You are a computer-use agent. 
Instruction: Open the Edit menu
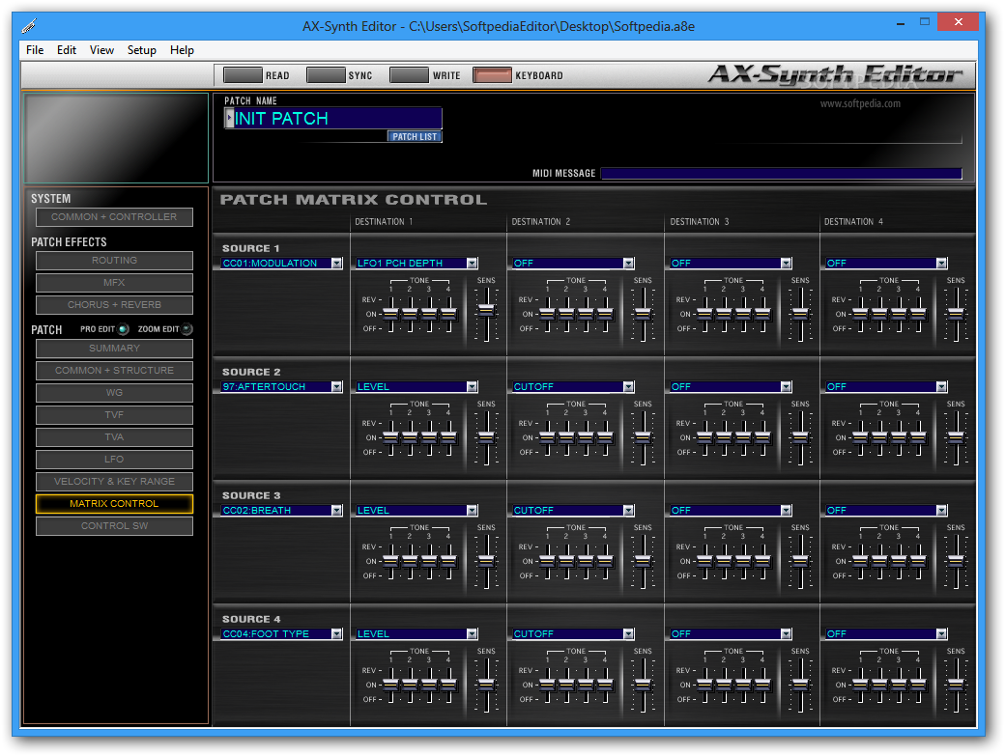click(x=66, y=50)
